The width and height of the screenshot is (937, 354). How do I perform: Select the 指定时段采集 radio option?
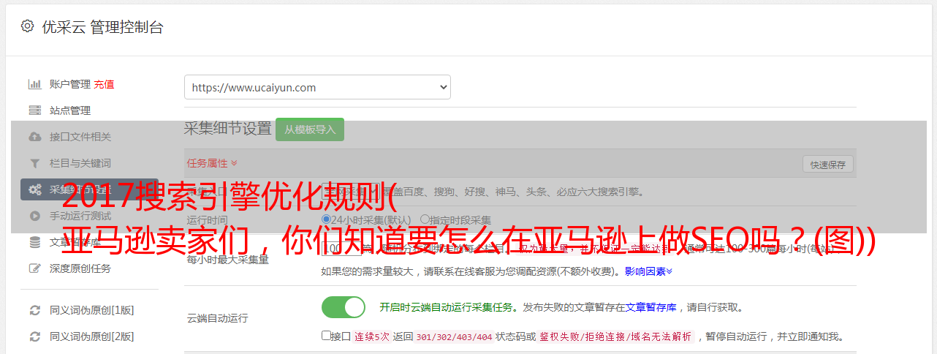tap(425, 219)
